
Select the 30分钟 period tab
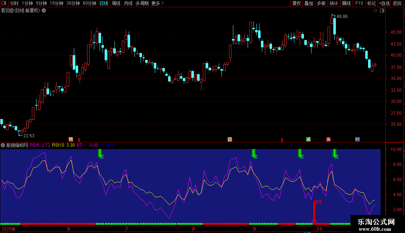[x=73, y=3]
